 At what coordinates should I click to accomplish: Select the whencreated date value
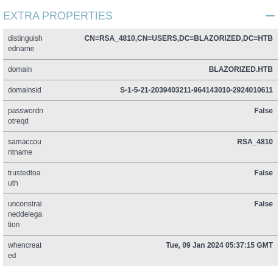[x=219, y=245]
